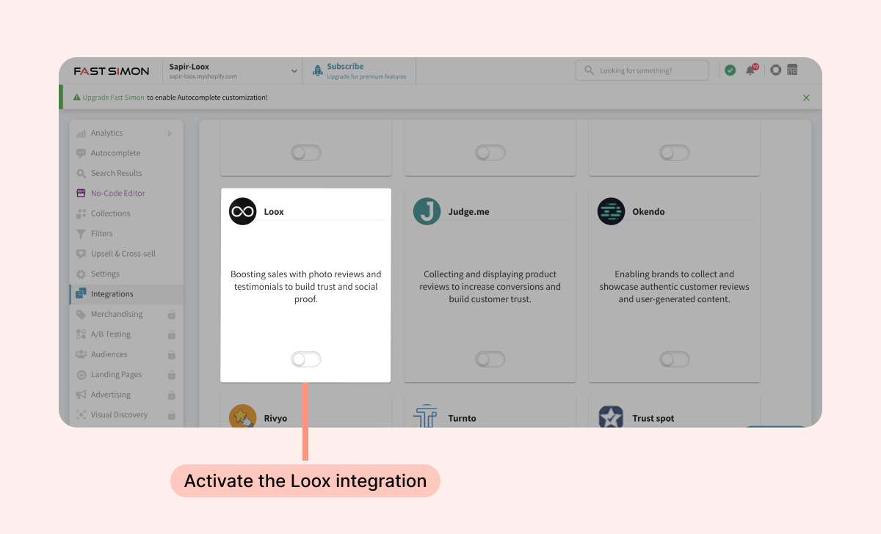Click the notification bell icon
881x534 pixels.
tap(750, 70)
